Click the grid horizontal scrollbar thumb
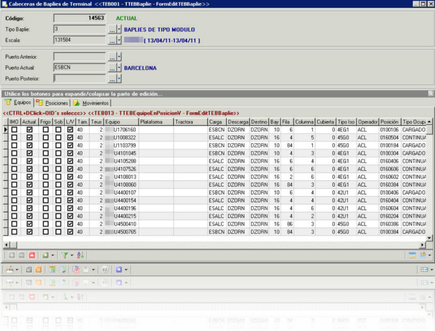Viewport: 435px width, 331px height. [x=13, y=245]
